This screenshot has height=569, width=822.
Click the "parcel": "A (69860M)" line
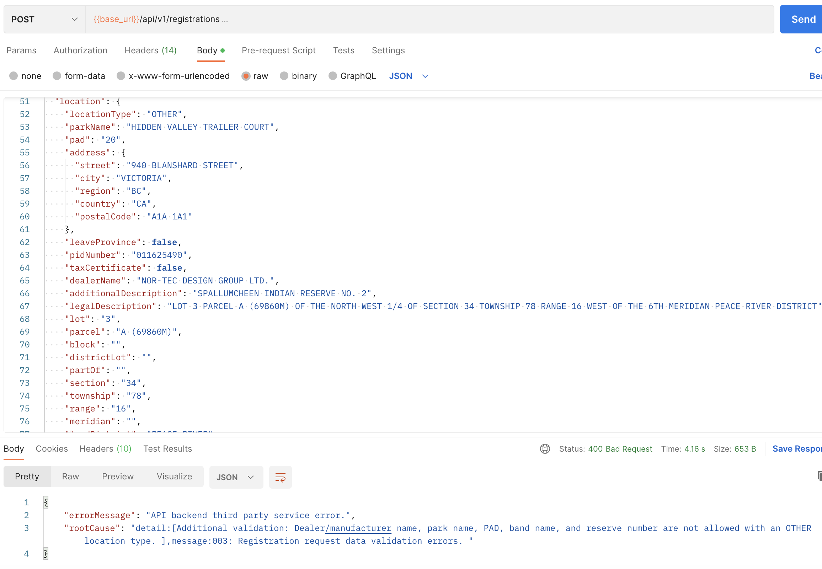(123, 332)
